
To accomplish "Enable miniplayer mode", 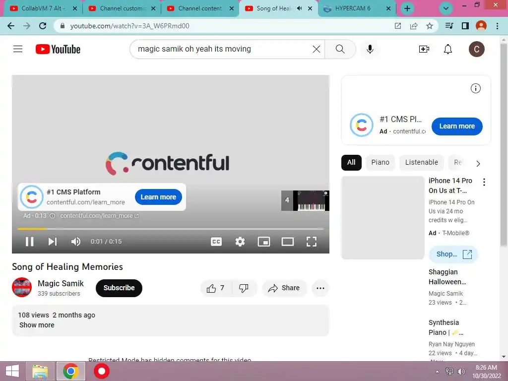I will tap(264, 242).
